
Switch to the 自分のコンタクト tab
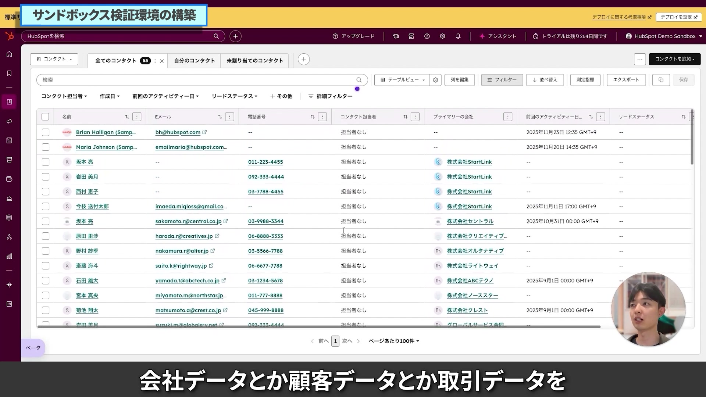tap(194, 60)
